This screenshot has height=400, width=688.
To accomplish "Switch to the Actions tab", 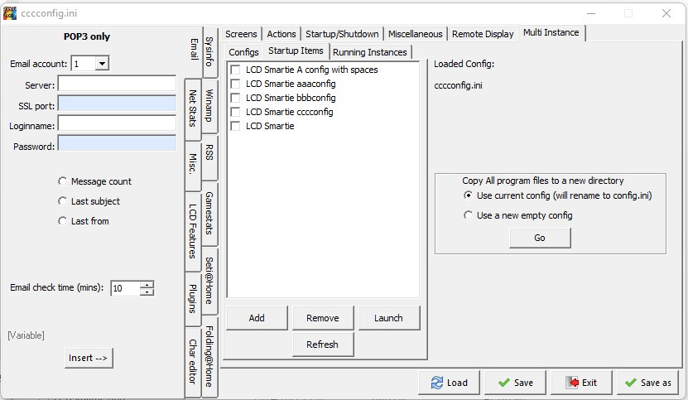I will click(x=281, y=34).
